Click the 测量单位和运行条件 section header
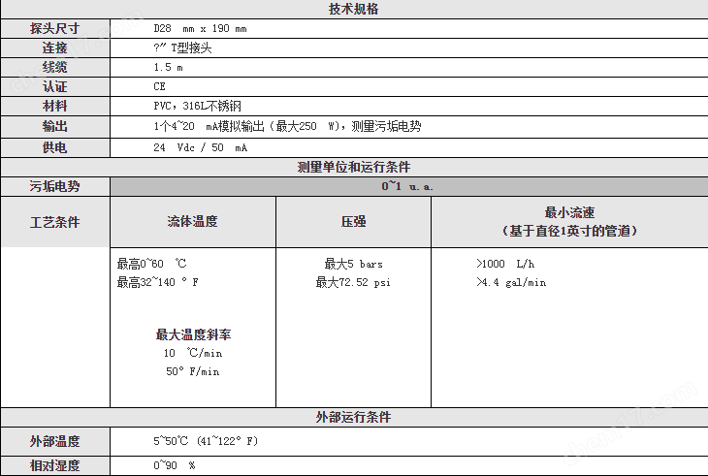 point(354,167)
